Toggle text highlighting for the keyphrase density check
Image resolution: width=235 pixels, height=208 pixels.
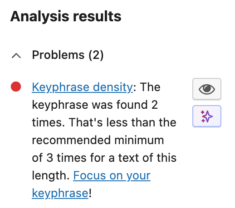pyautogui.click(x=206, y=89)
